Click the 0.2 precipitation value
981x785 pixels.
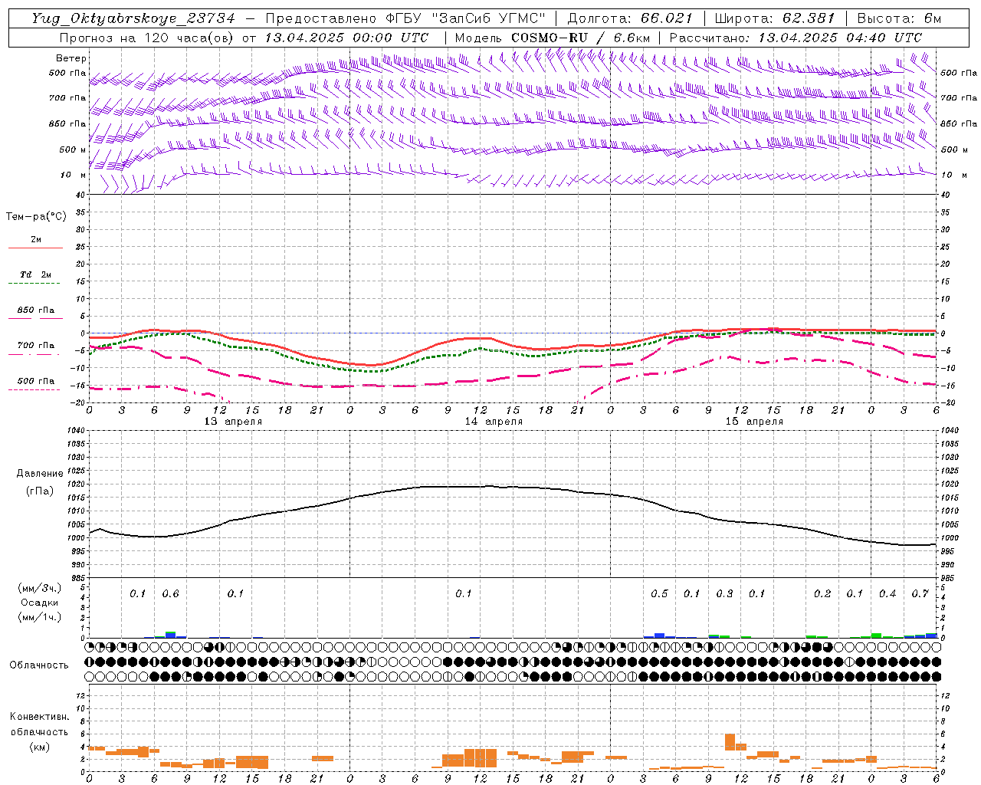(x=822, y=594)
